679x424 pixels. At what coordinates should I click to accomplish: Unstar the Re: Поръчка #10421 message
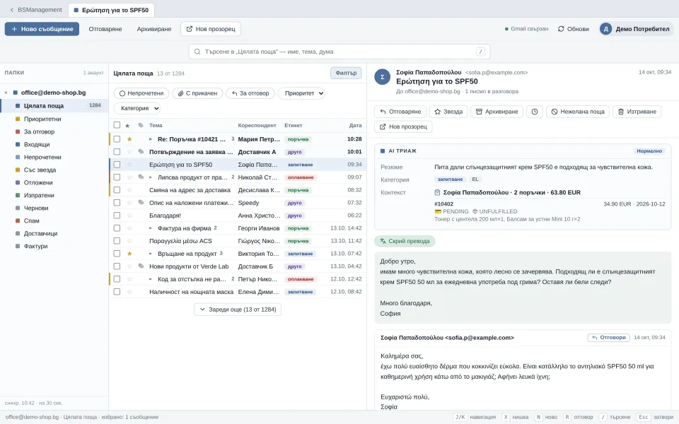[129, 139]
